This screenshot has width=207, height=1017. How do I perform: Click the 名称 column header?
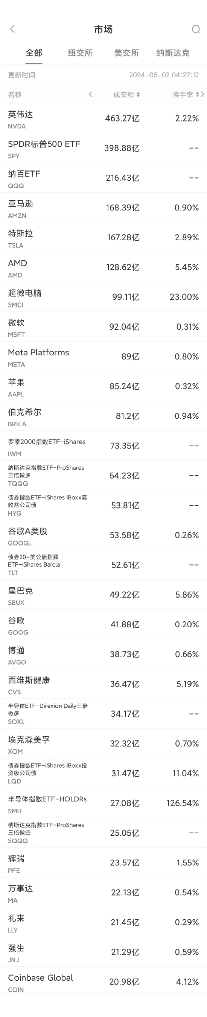pos(15,94)
